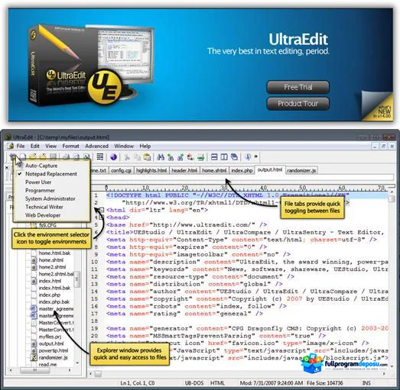
Task: Click the split window horizontally toolbar icon
Action: [214, 156]
